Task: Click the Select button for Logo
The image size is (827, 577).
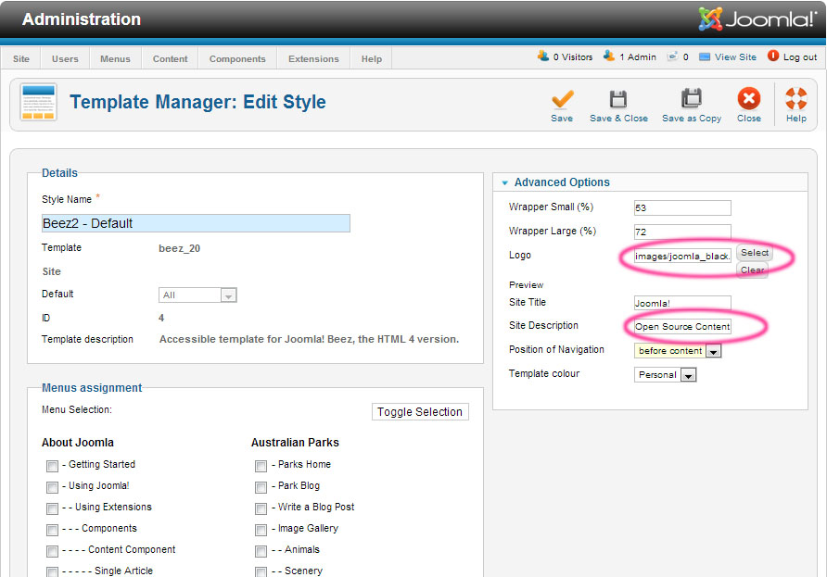Action: (754, 253)
